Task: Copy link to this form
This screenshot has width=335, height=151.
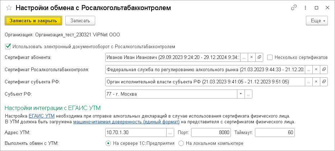Action: click(294, 8)
